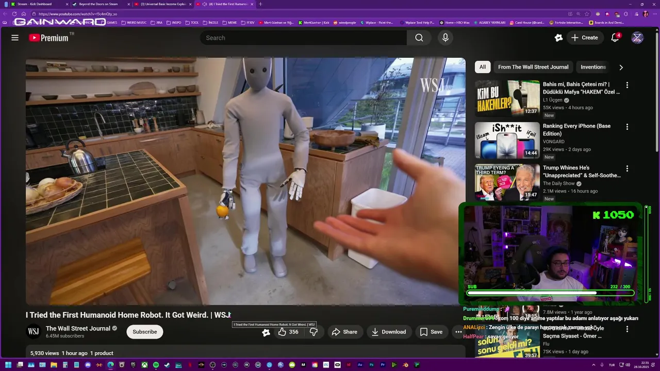Open Photoshop from the taskbar
Viewport: 660px width, 371px height.
(x=372, y=365)
